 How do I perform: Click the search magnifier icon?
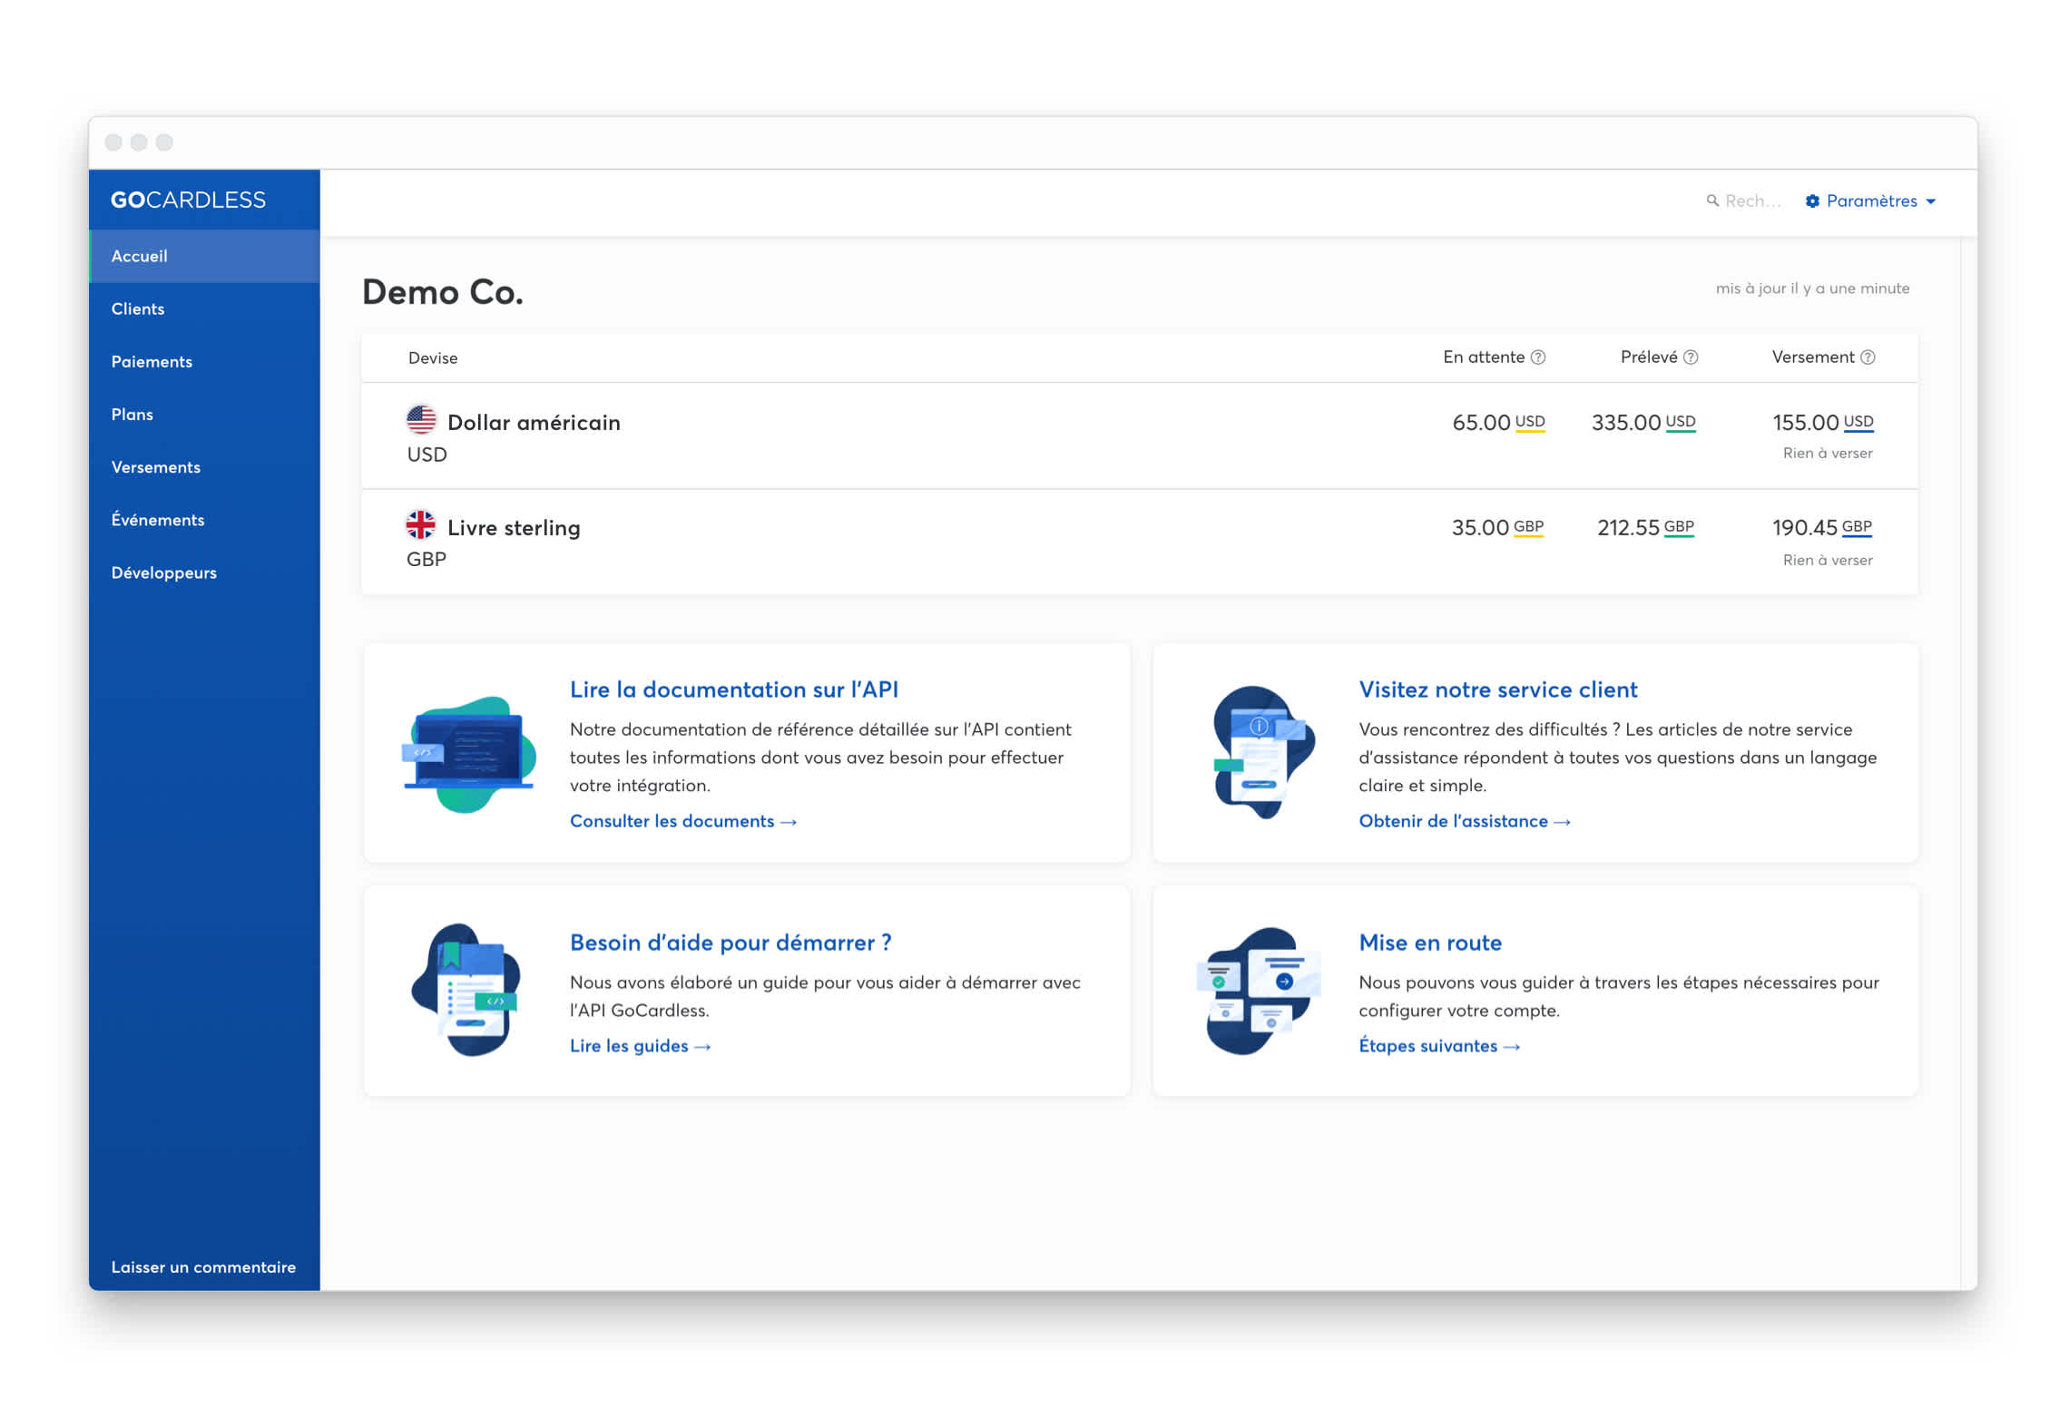(x=1712, y=200)
